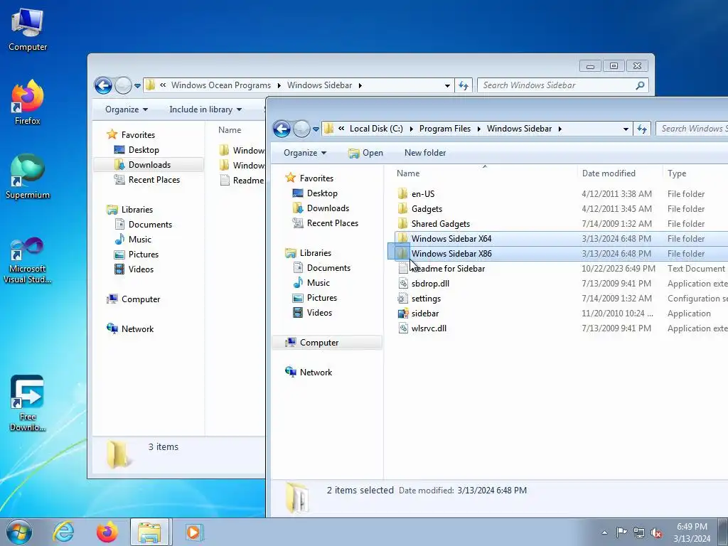Open Documents library in front window
The width and height of the screenshot is (728, 546).
pos(328,268)
